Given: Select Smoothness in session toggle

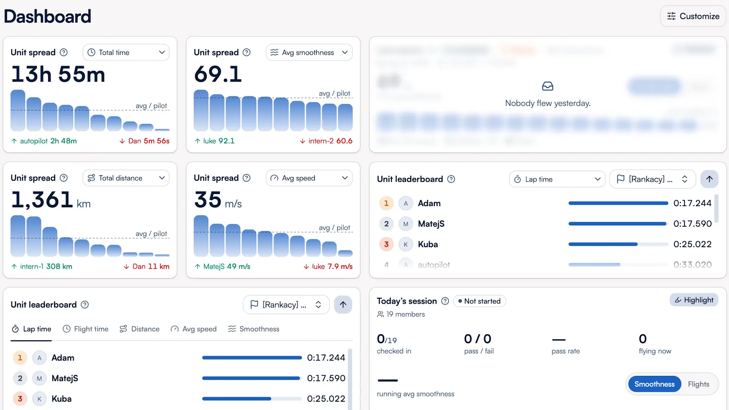Looking at the screenshot, I should coord(655,384).
